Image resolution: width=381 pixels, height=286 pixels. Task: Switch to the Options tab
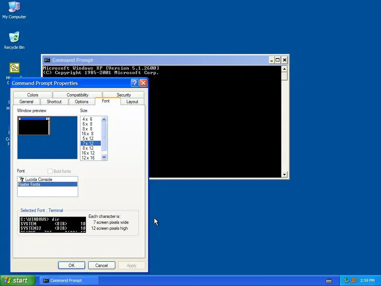(81, 101)
